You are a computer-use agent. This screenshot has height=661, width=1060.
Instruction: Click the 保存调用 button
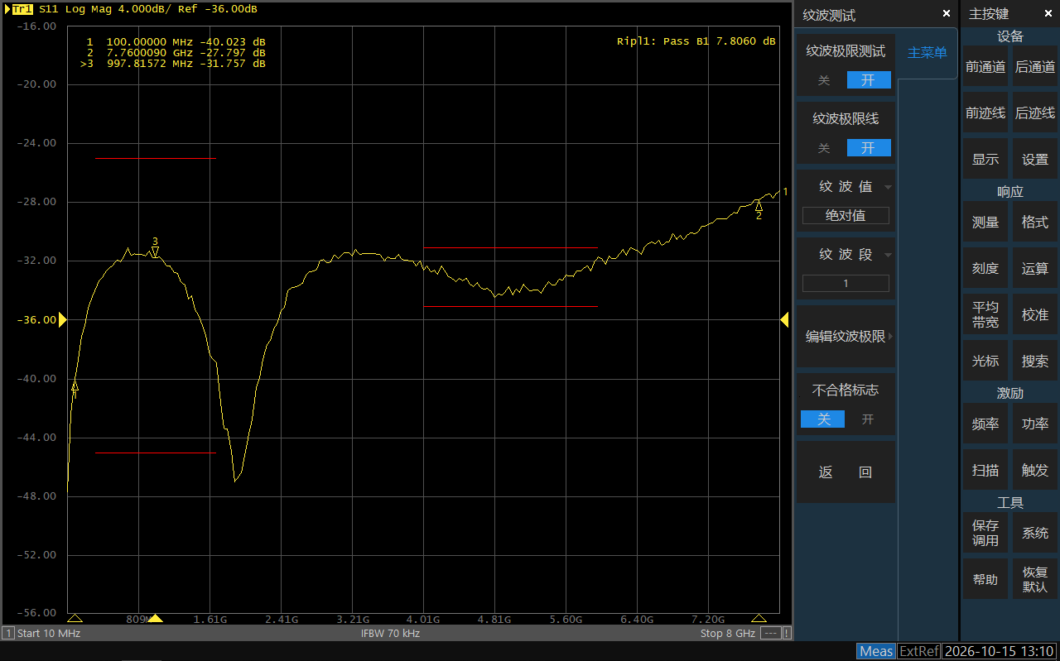(x=985, y=533)
